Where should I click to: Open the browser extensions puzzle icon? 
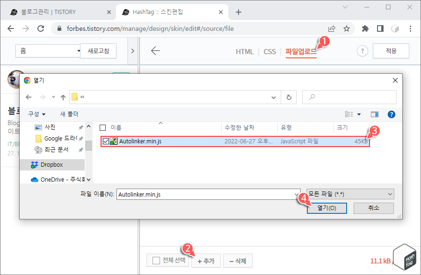click(365, 28)
